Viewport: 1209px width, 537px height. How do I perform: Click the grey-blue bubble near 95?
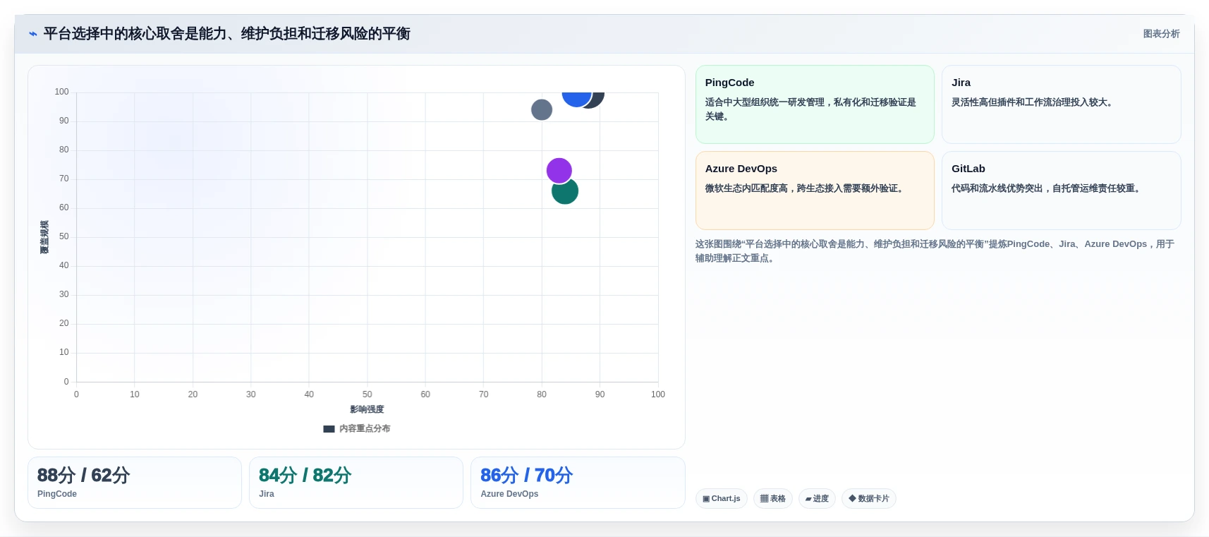point(542,109)
